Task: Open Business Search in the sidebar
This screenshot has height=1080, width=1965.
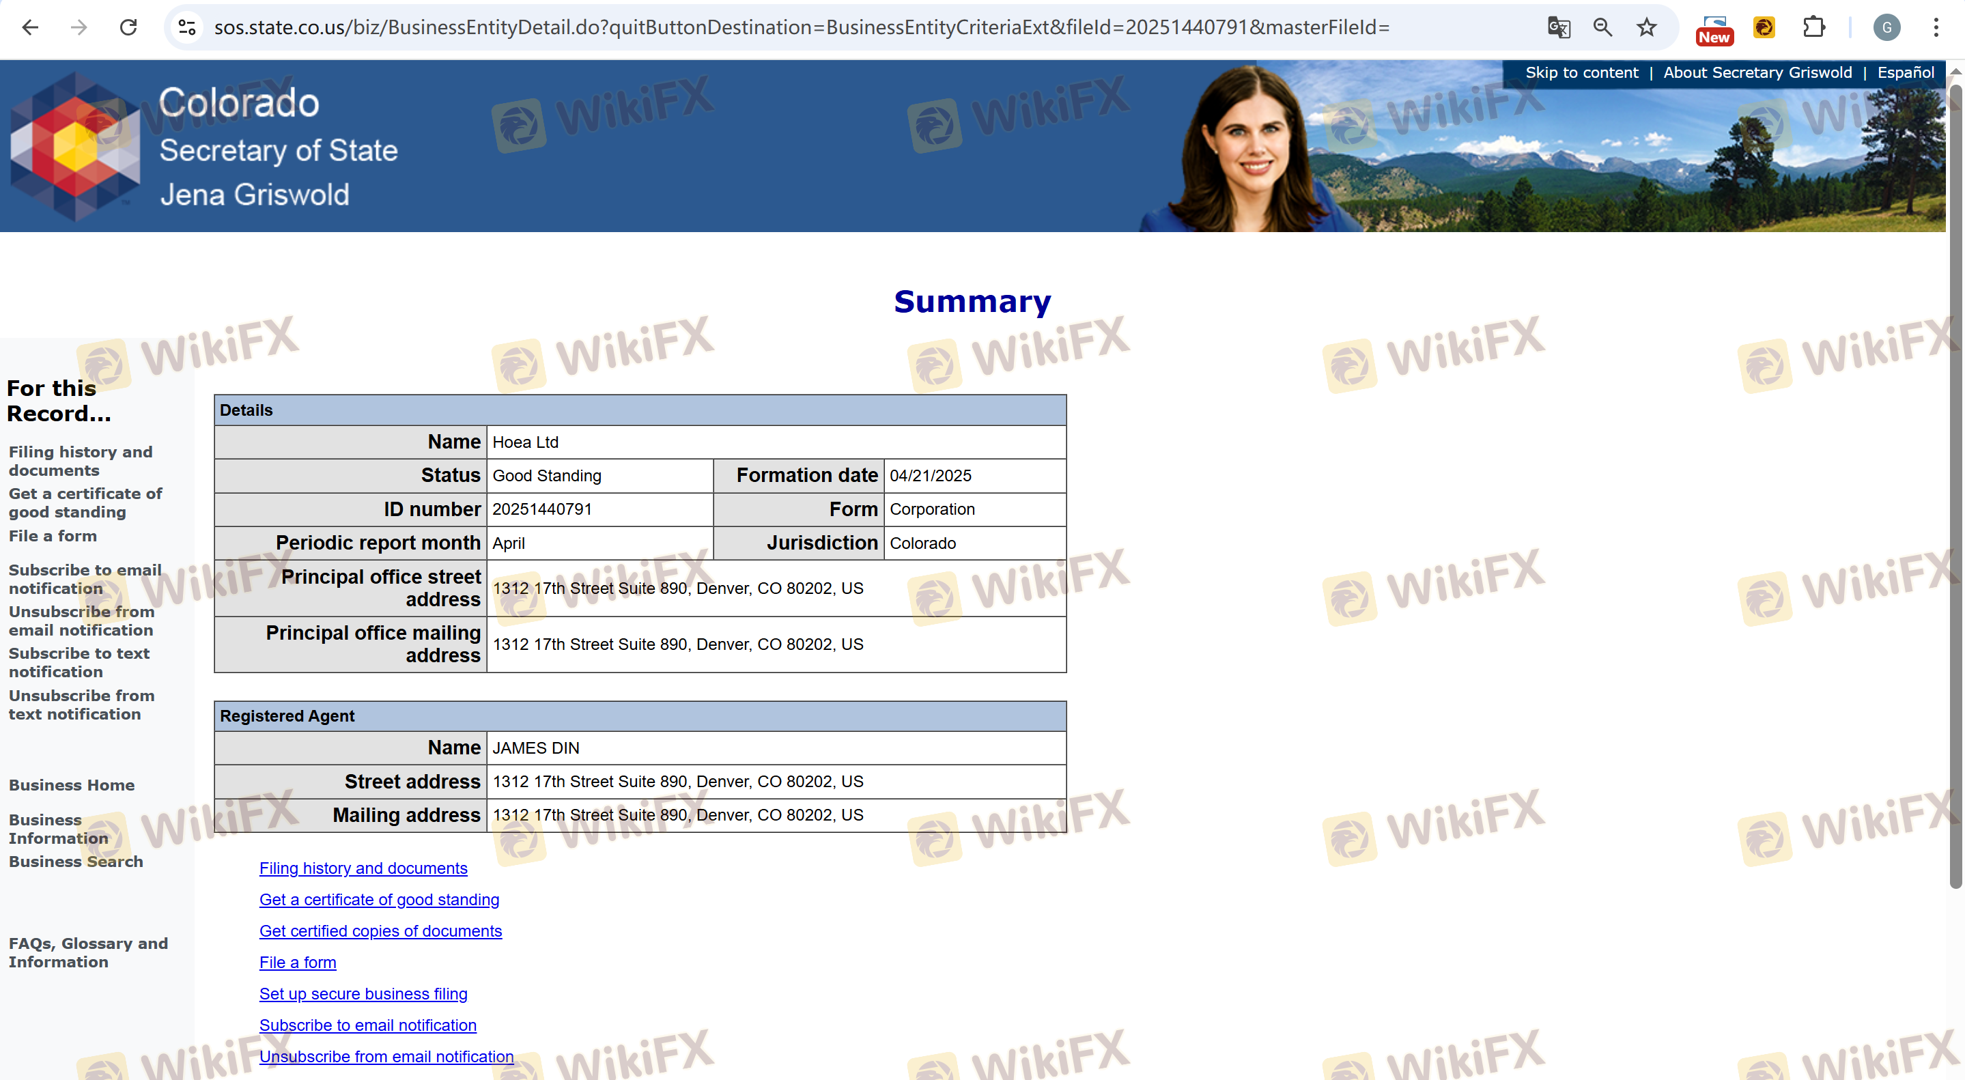Action: tap(76, 861)
